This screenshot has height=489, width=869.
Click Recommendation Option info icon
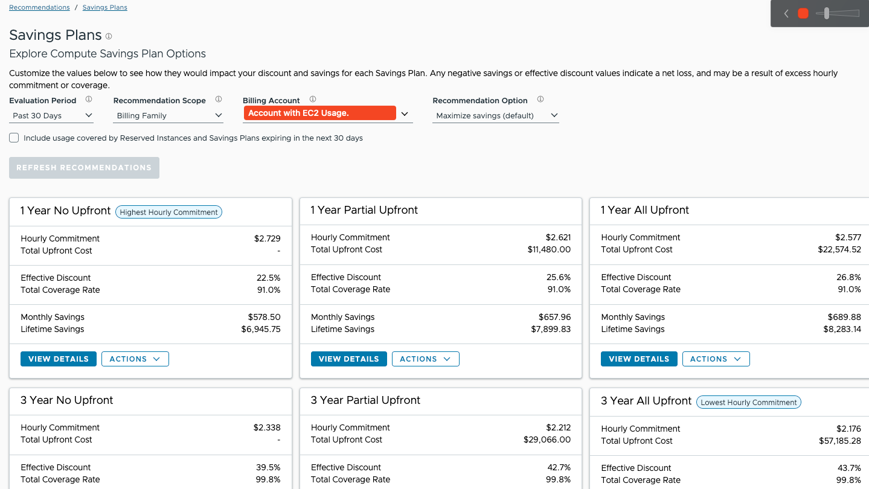pyautogui.click(x=540, y=100)
